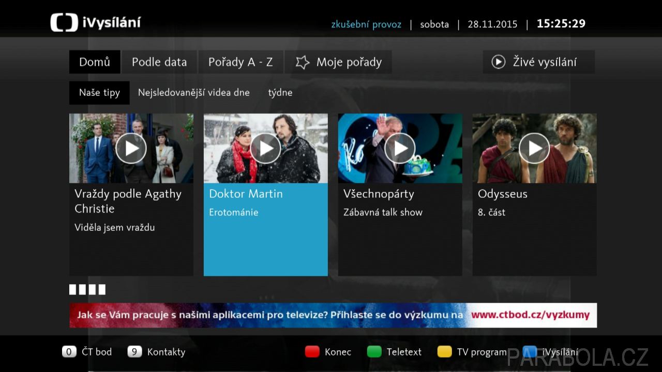Select the red Konec button icon
Screen dimensions: 662x372
[x=312, y=352]
